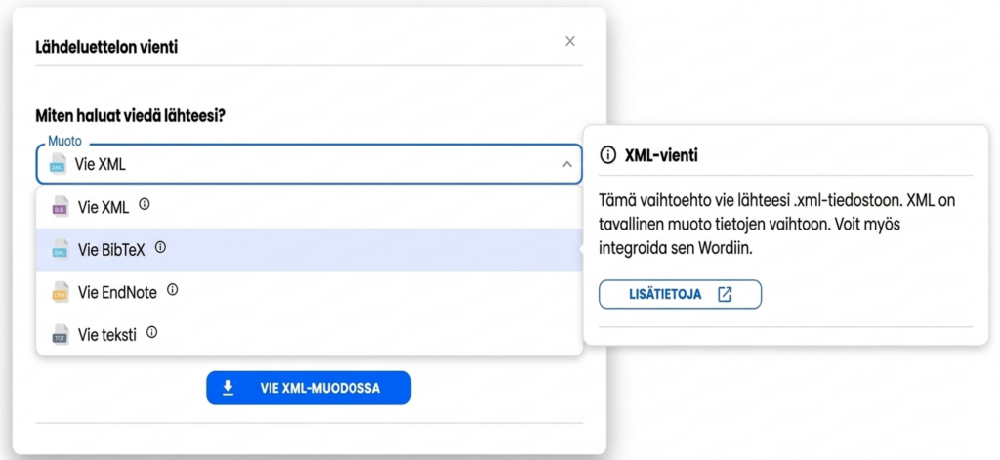Viewport: 1000px width, 460px height.
Task: Click the selected Vie XML text in Muoto field
Action: click(x=101, y=165)
